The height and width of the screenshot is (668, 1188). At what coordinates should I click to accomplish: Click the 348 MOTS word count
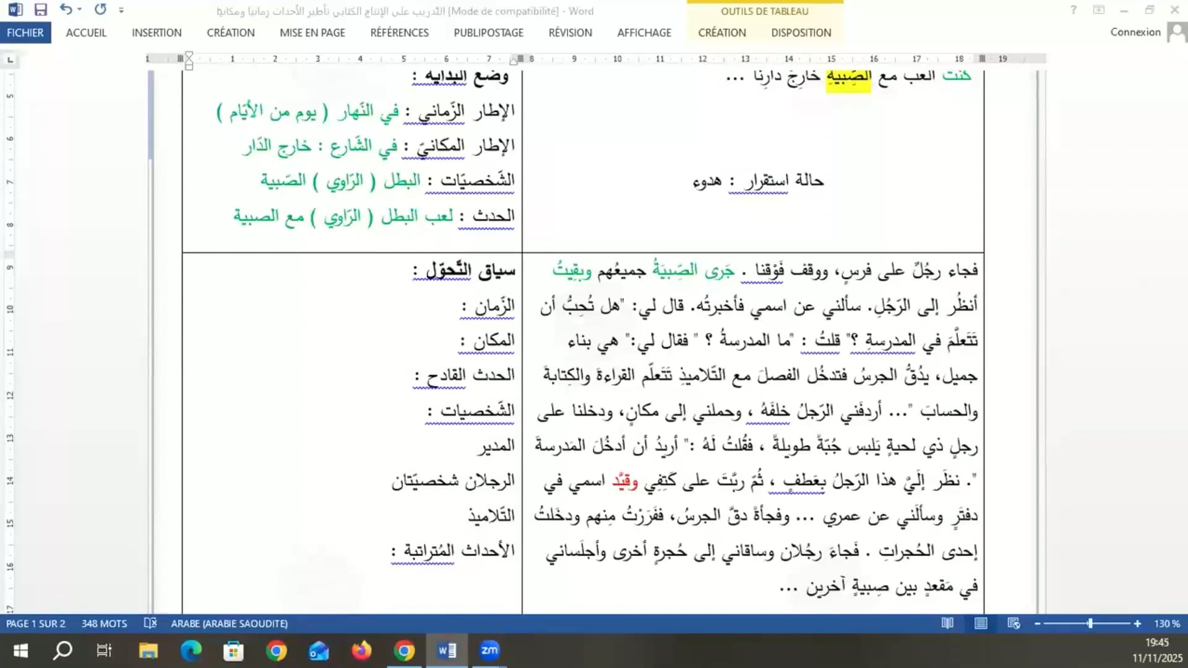click(x=104, y=623)
